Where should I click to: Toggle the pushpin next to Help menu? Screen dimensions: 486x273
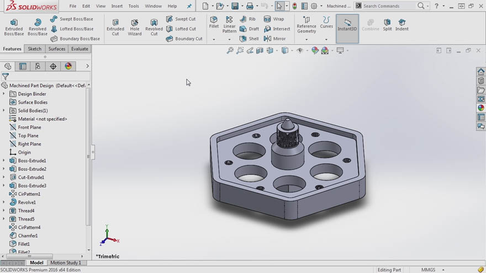tap(189, 6)
